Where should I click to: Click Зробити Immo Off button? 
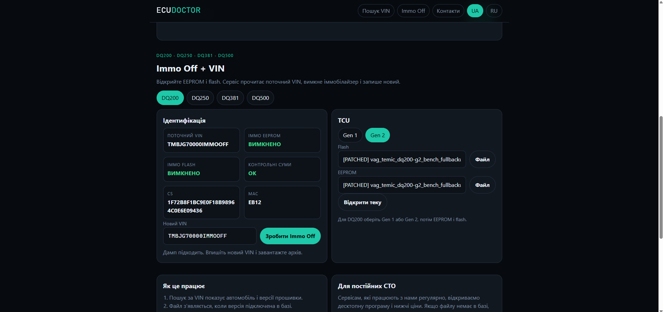[x=290, y=236]
